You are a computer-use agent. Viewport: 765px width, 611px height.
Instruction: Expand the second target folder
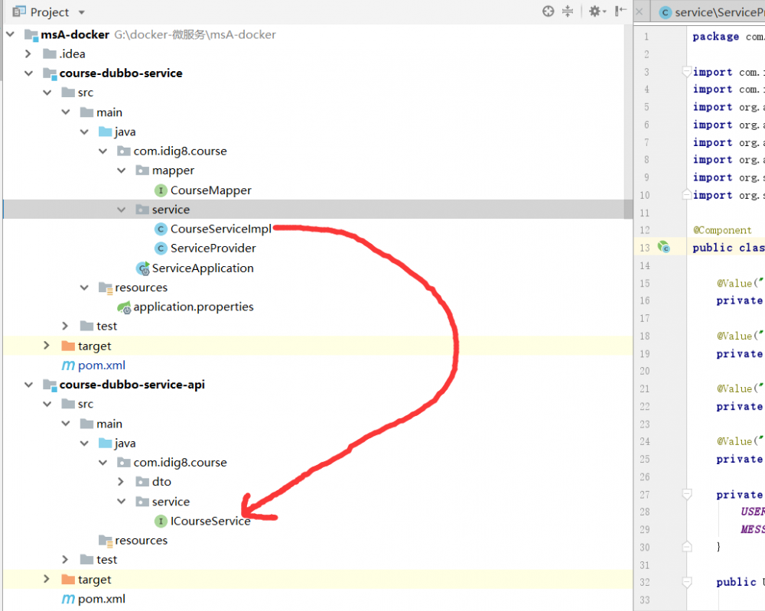(47, 579)
